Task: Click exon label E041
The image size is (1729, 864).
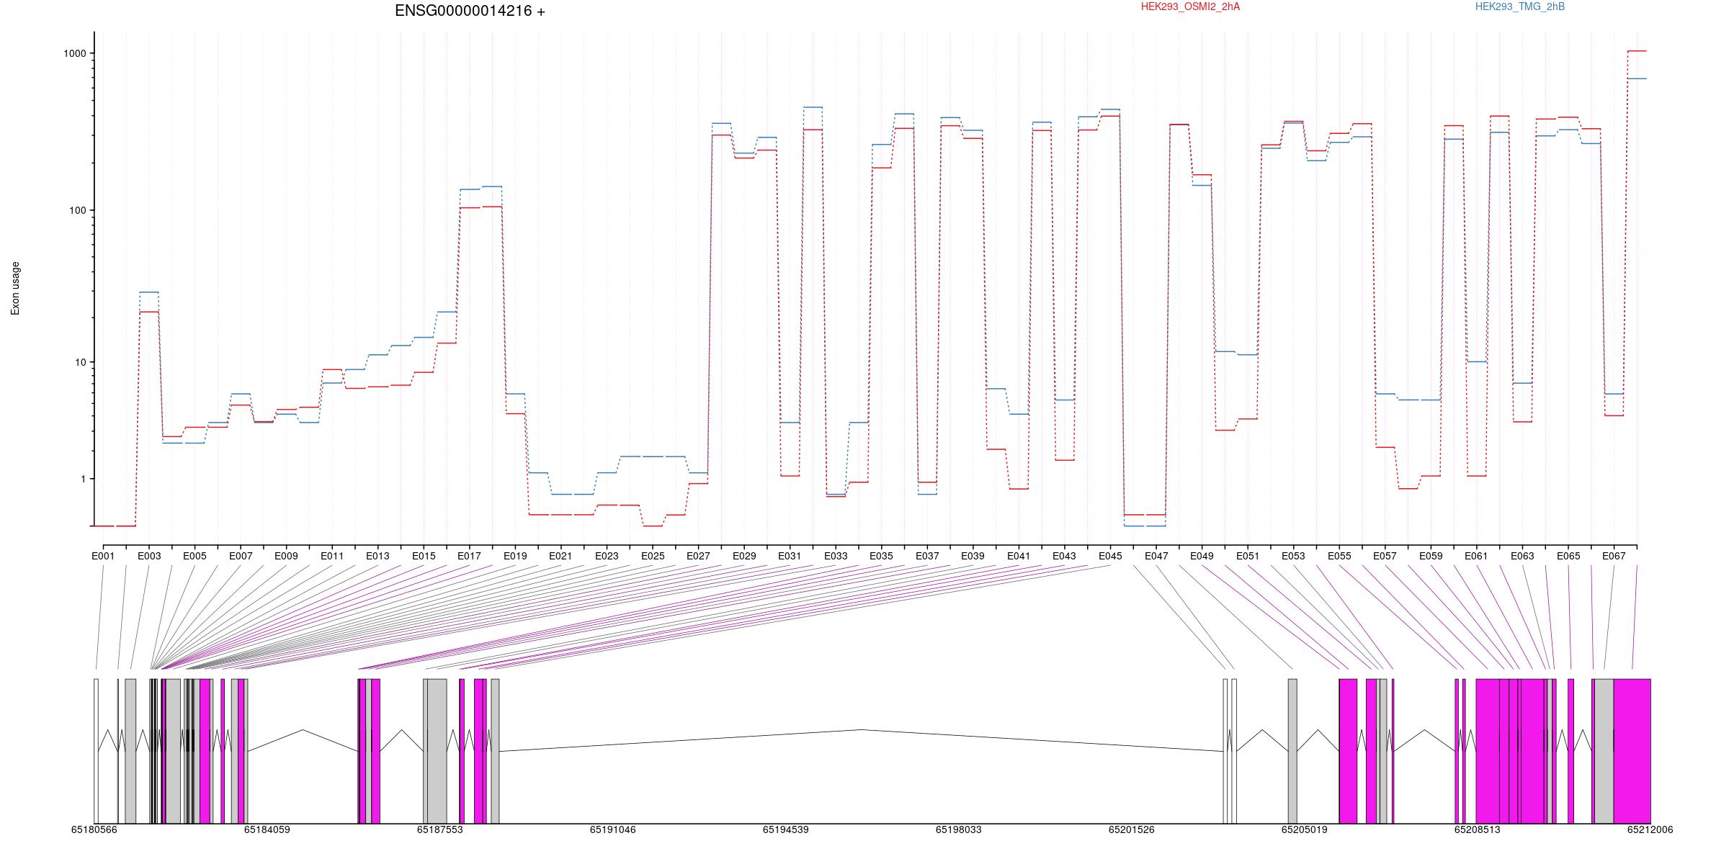Action: click(1019, 556)
